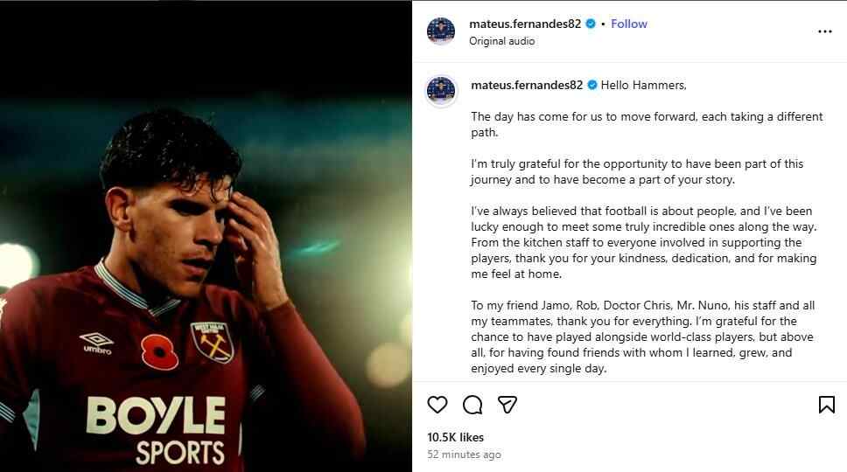Click the Original audio link

click(x=502, y=41)
